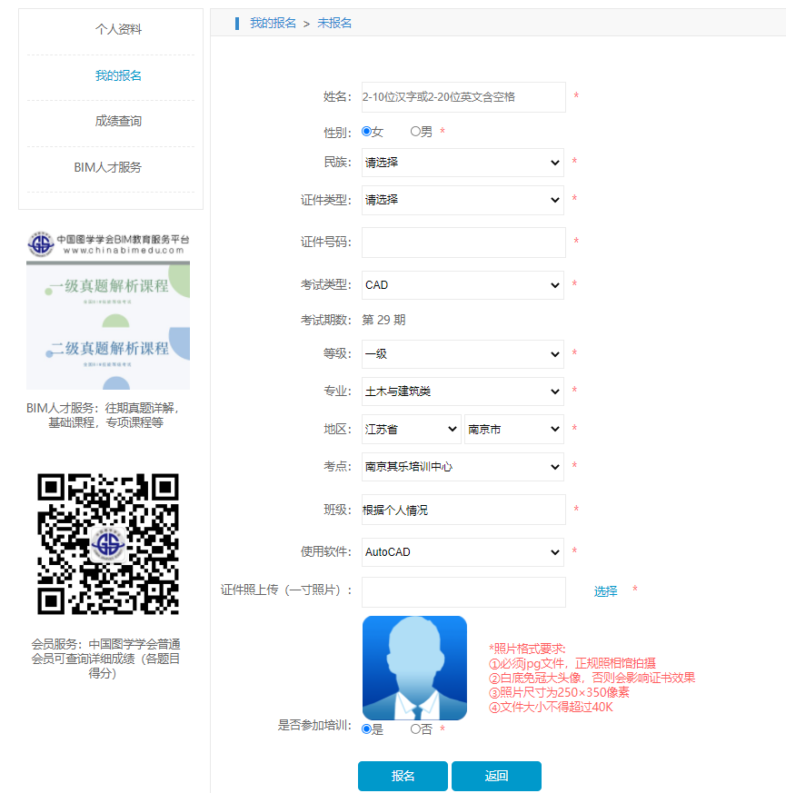Click the QR code image
The image size is (786, 793).
pos(108,543)
